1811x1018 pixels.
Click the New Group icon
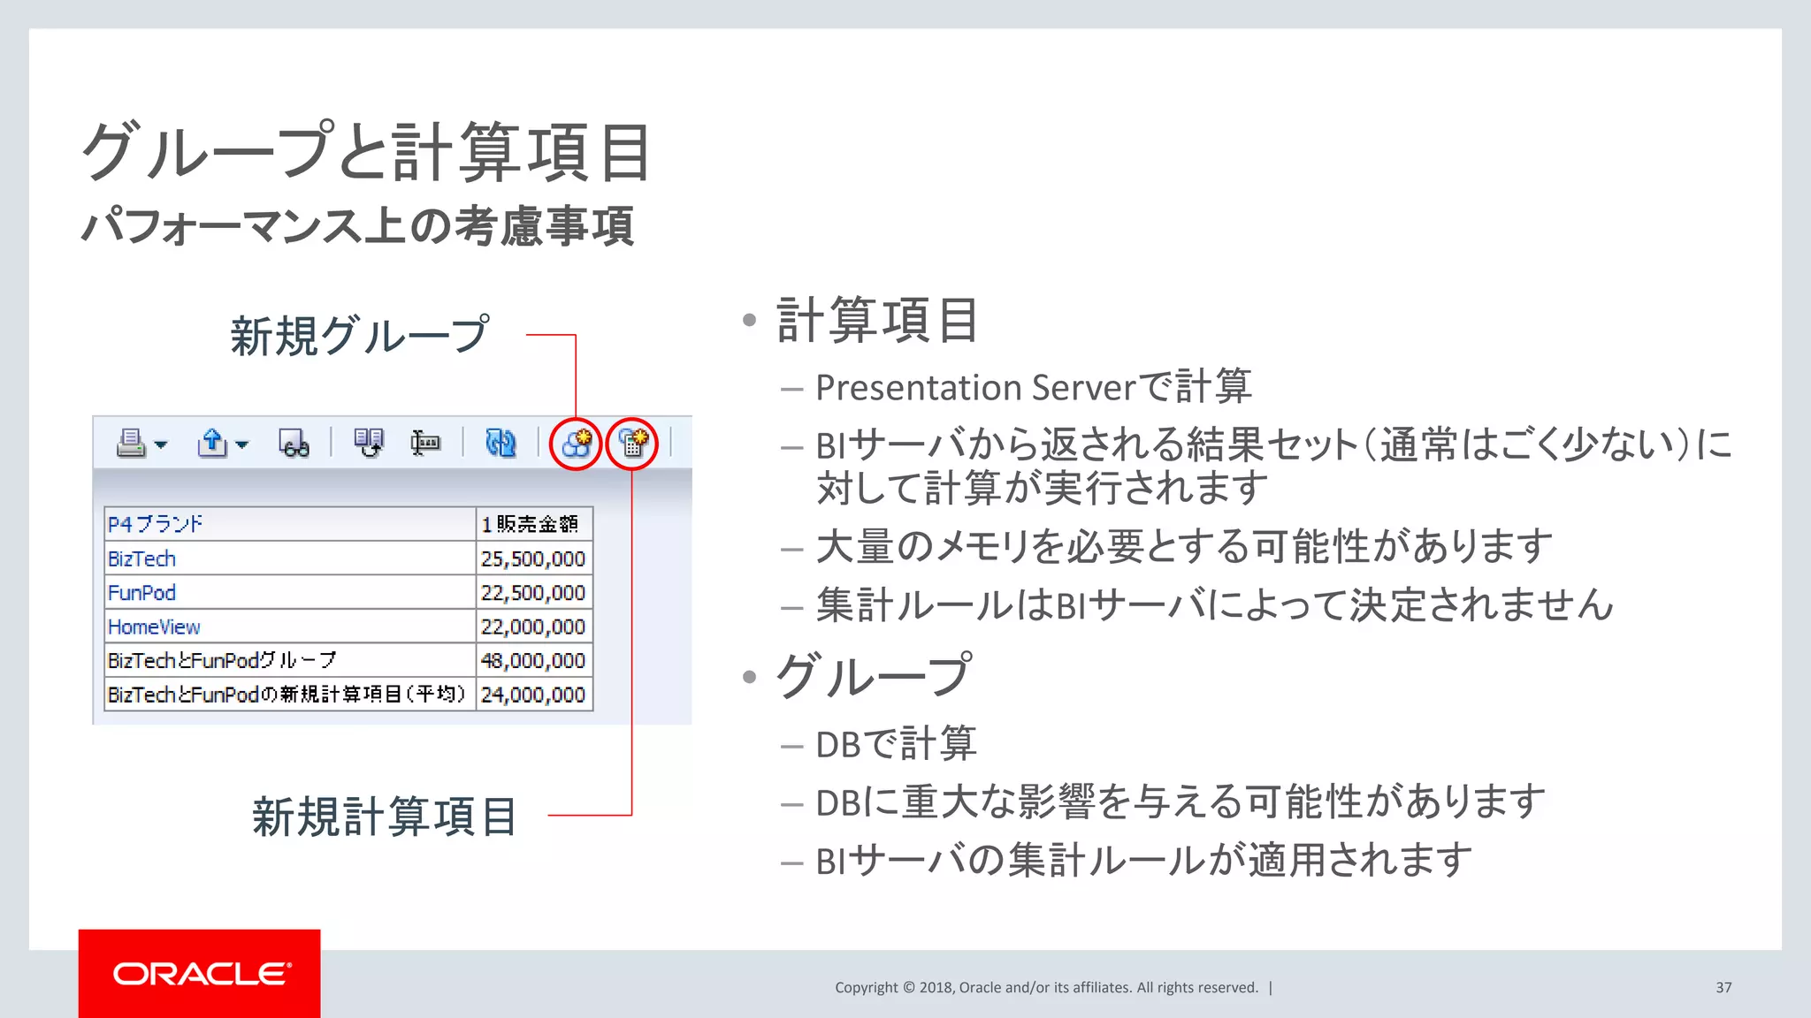577,443
